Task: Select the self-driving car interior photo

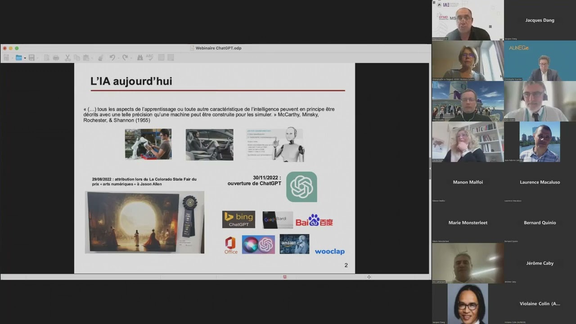Action: (x=209, y=144)
